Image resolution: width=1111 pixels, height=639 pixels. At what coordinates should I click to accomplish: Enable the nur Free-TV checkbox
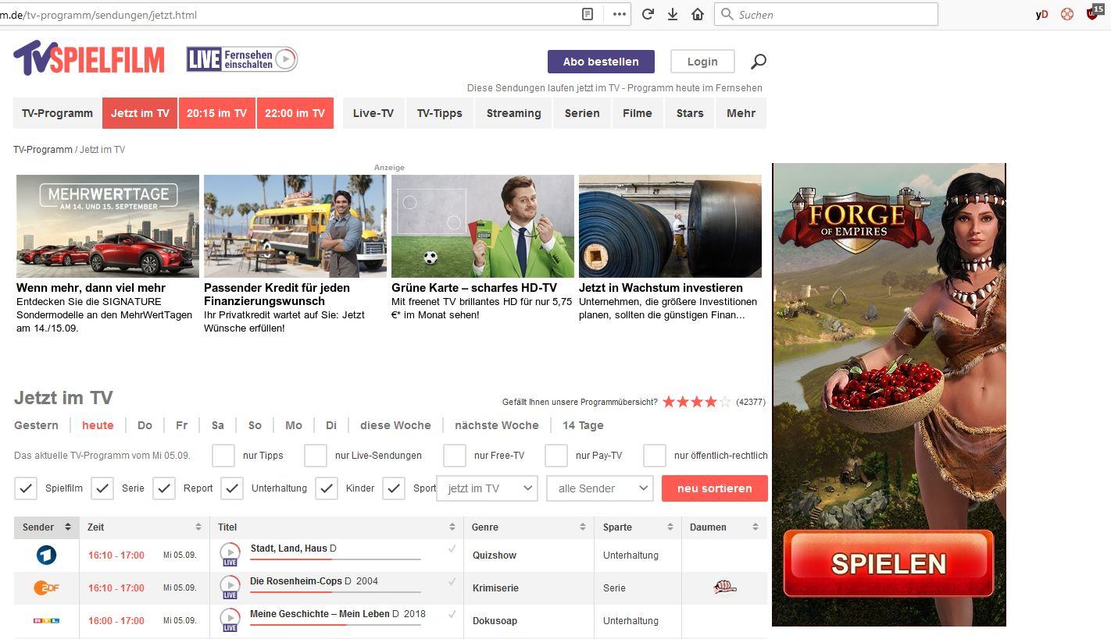(x=455, y=456)
